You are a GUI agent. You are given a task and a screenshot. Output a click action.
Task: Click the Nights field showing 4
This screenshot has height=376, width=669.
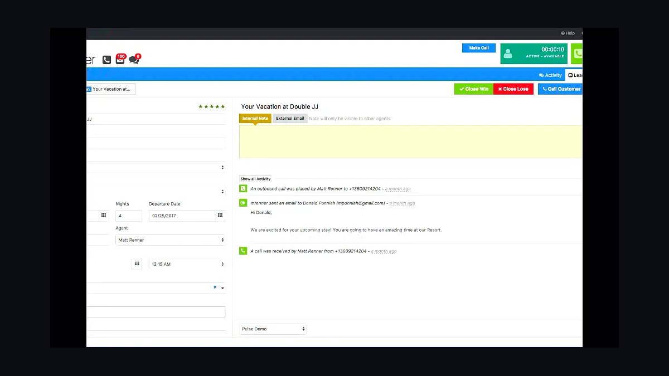[129, 216]
